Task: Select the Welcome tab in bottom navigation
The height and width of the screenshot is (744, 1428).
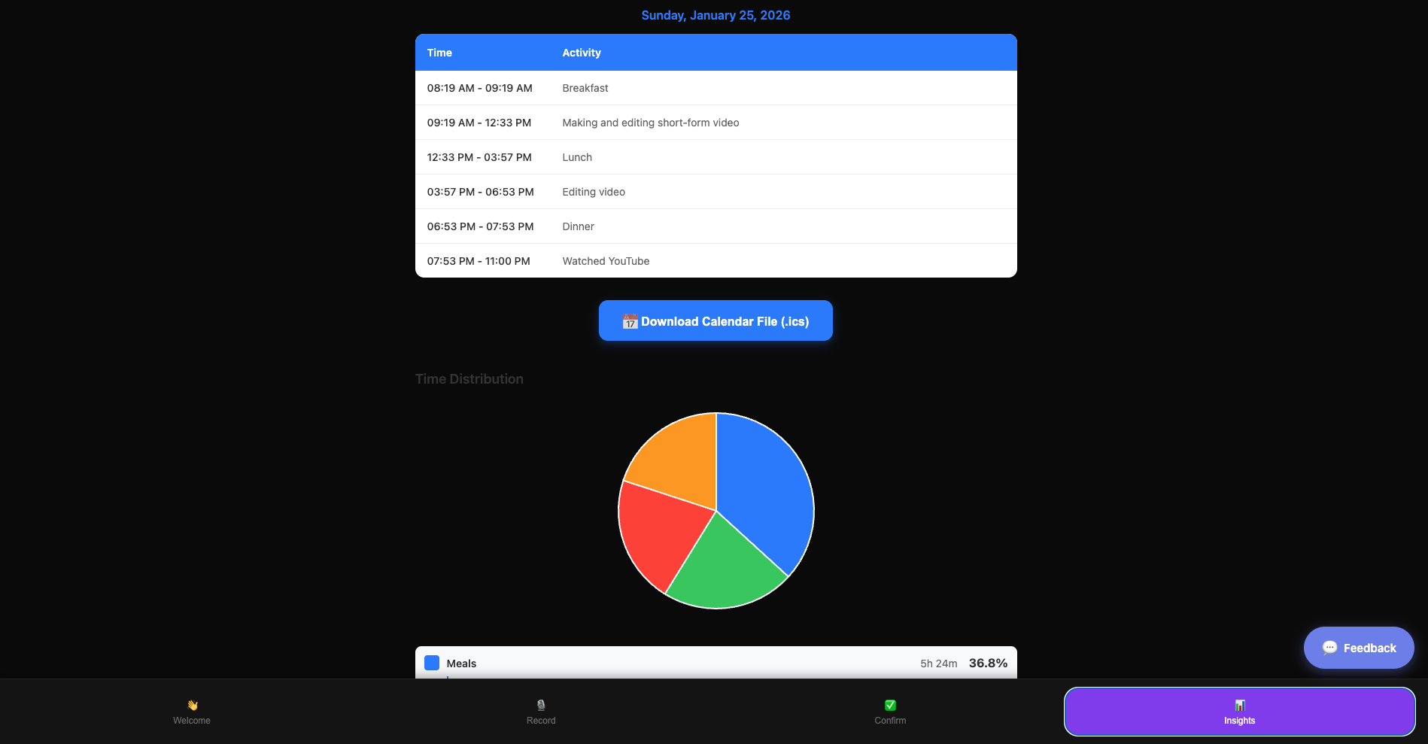Action: (x=193, y=712)
